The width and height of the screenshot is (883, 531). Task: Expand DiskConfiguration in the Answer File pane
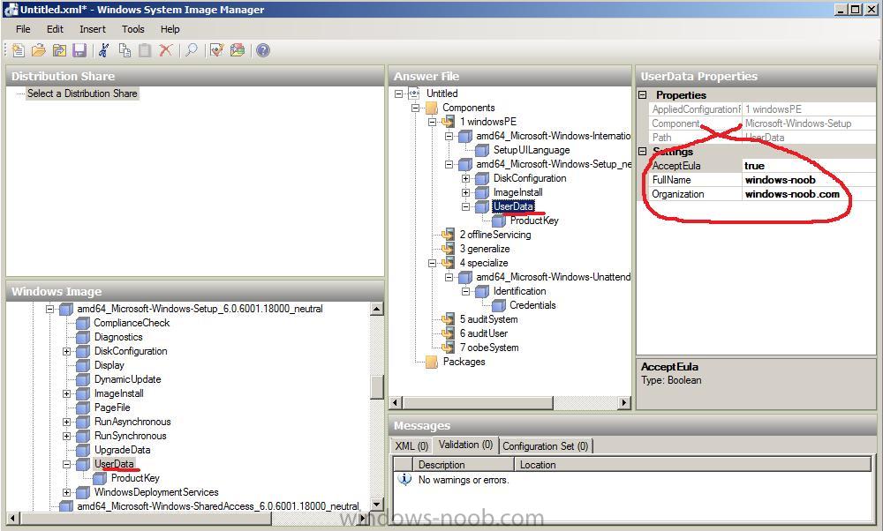465,178
